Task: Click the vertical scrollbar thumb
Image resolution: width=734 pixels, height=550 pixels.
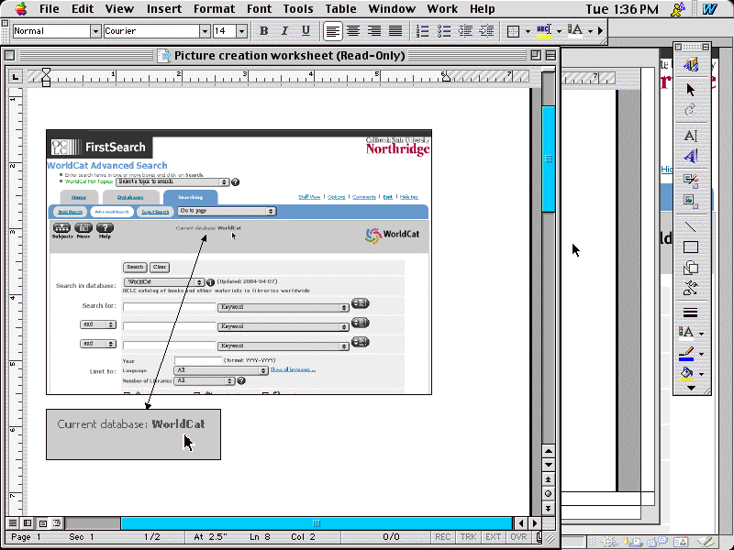Action: (x=548, y=159)
